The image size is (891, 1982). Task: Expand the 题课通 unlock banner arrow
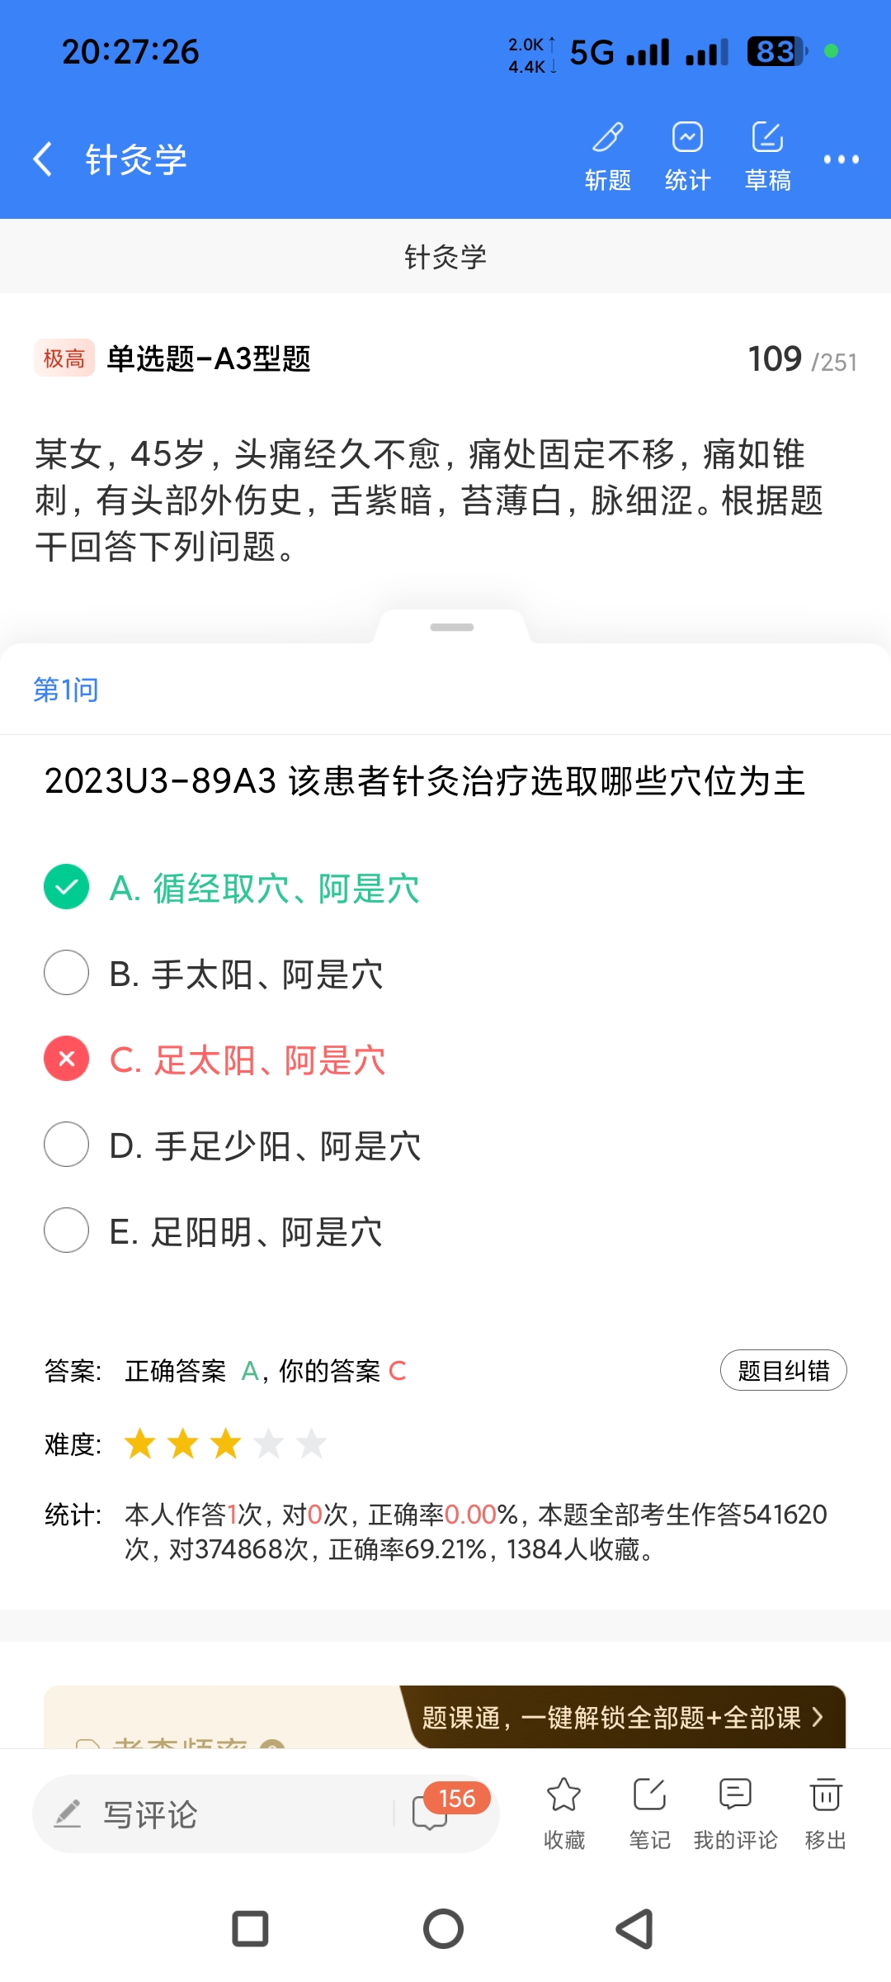818,1718
